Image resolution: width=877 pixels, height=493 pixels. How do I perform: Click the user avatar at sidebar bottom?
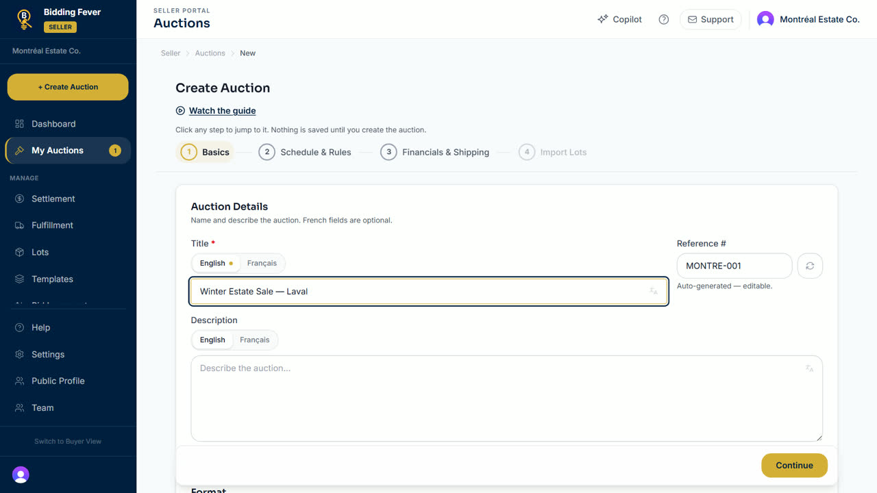[x=21, y=475]
